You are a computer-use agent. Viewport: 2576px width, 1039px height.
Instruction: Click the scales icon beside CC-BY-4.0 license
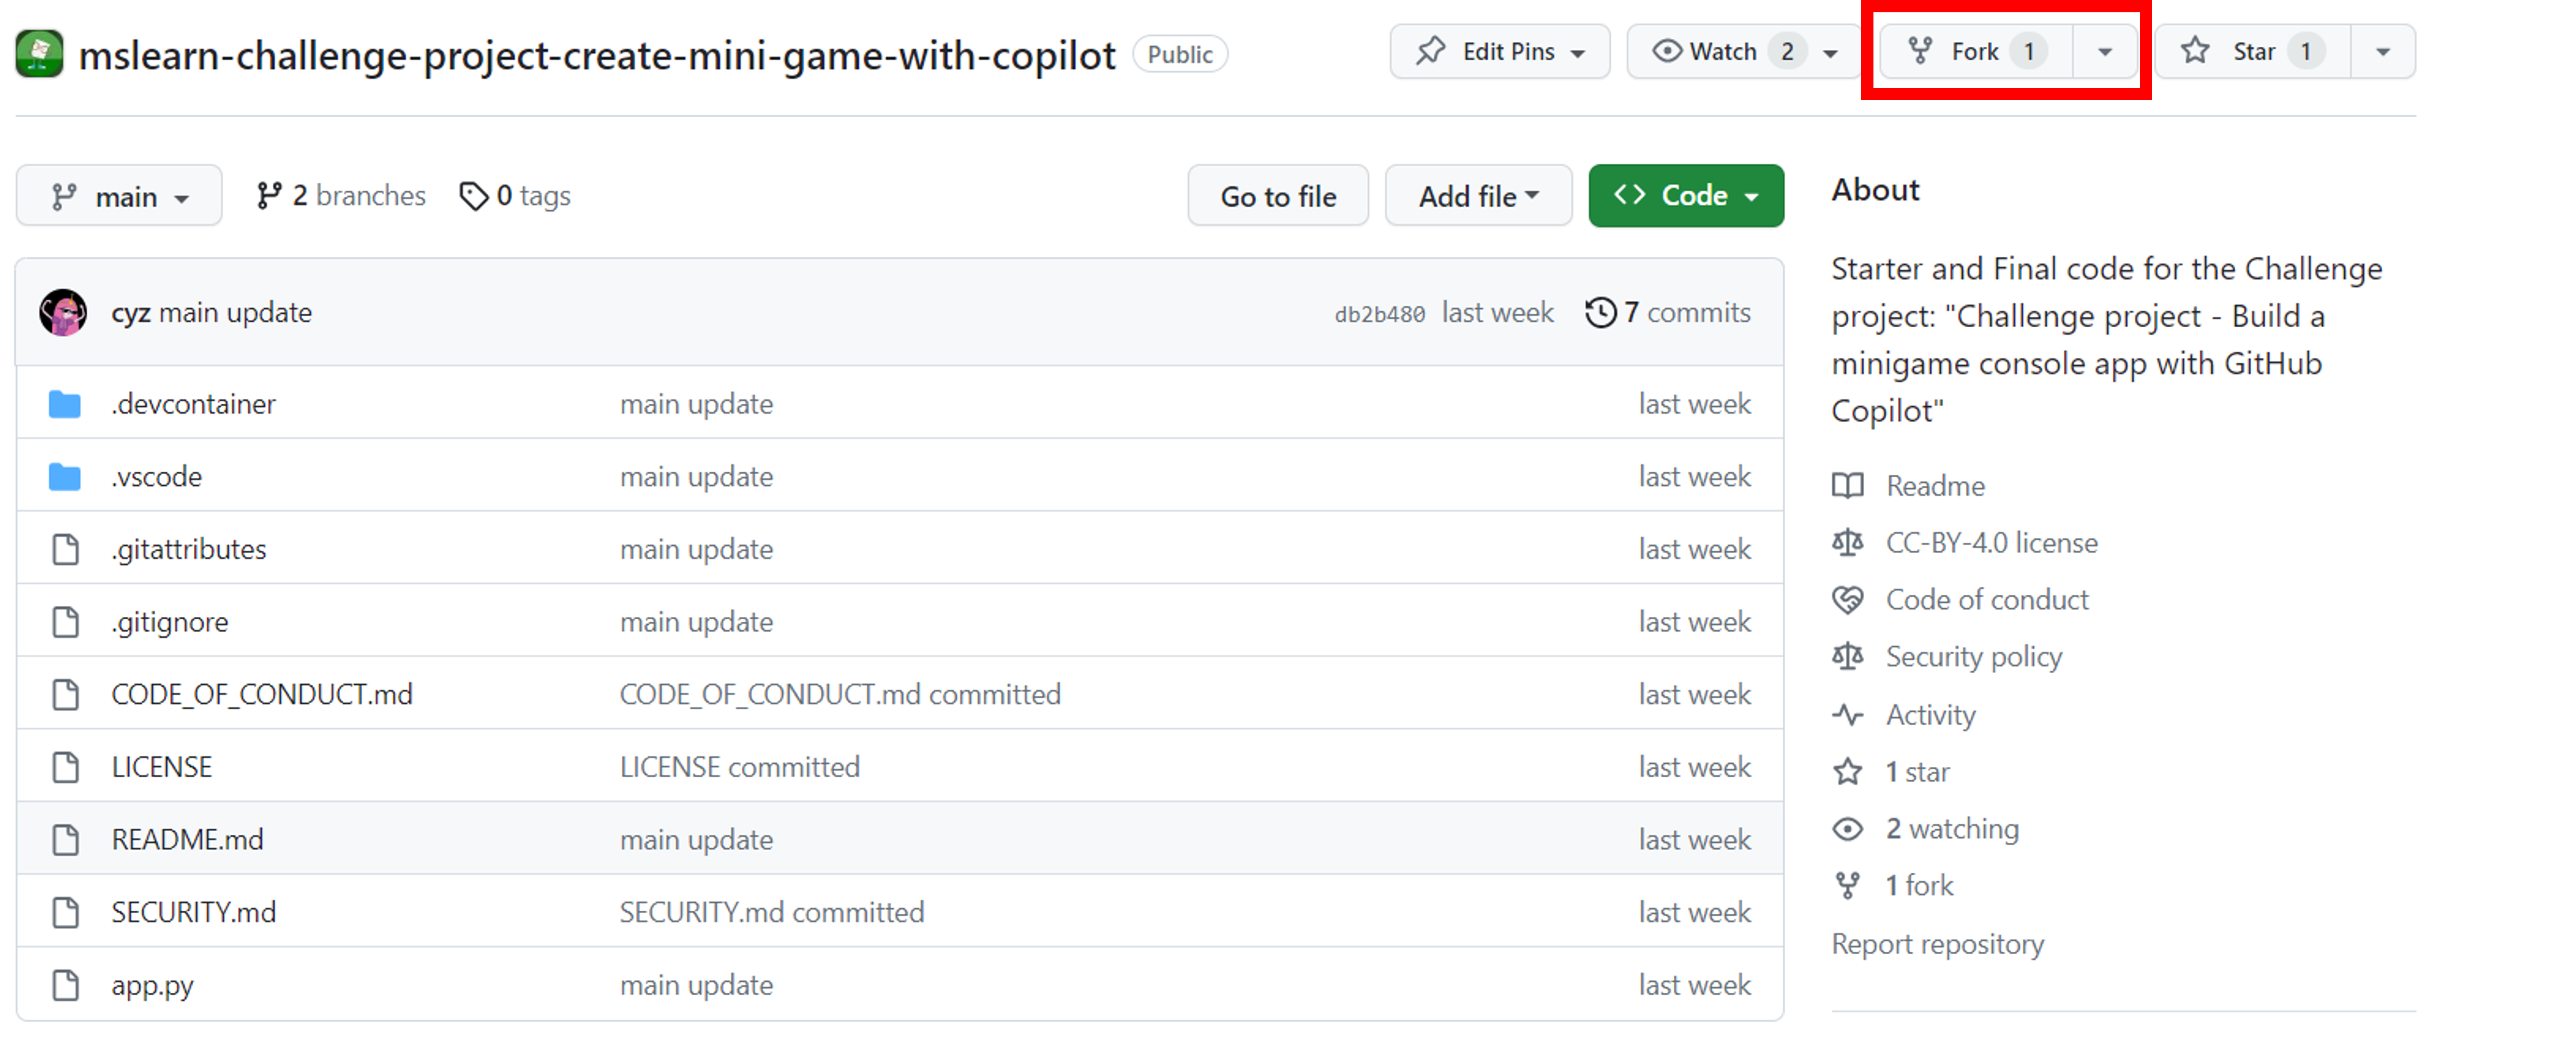pyautogui.click(x=1847, y=543)
